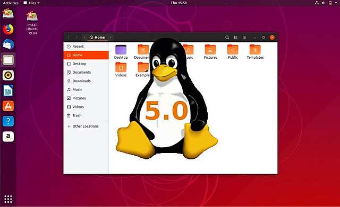Open Trash in the sidebar
The image size is (340, 207).
[86, 115]
